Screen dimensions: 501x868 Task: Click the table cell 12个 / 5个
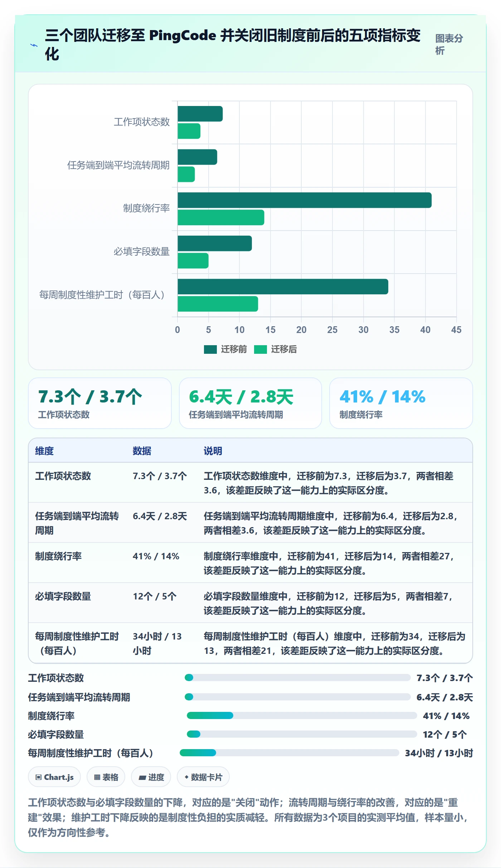pos(155,596)
